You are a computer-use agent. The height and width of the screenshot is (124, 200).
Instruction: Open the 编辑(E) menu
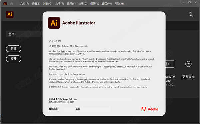pos(36,4)
